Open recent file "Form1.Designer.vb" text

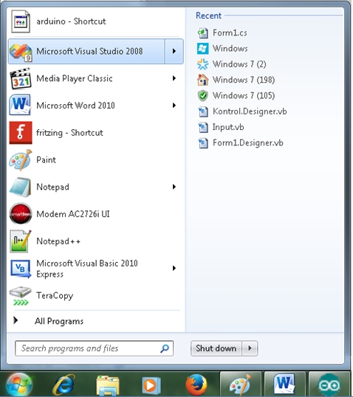248,143
